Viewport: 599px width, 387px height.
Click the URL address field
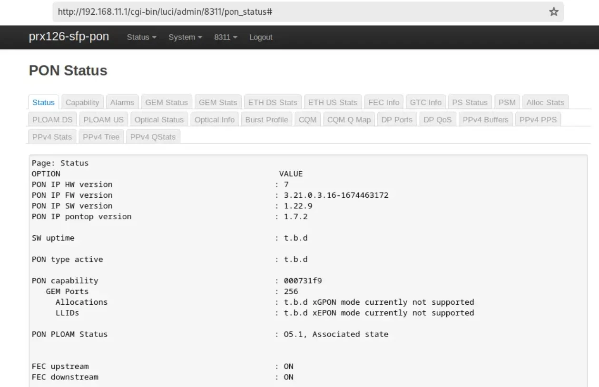[x=308, y=12]
